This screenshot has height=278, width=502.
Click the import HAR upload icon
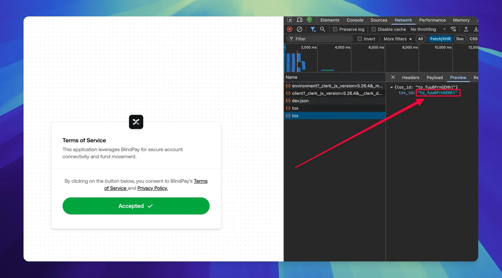[466, 29]
